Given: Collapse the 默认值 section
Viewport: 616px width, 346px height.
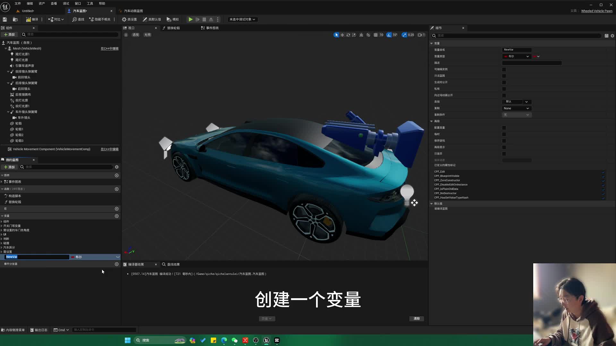Looking at the screenshot, I should (x=432, y=204).
